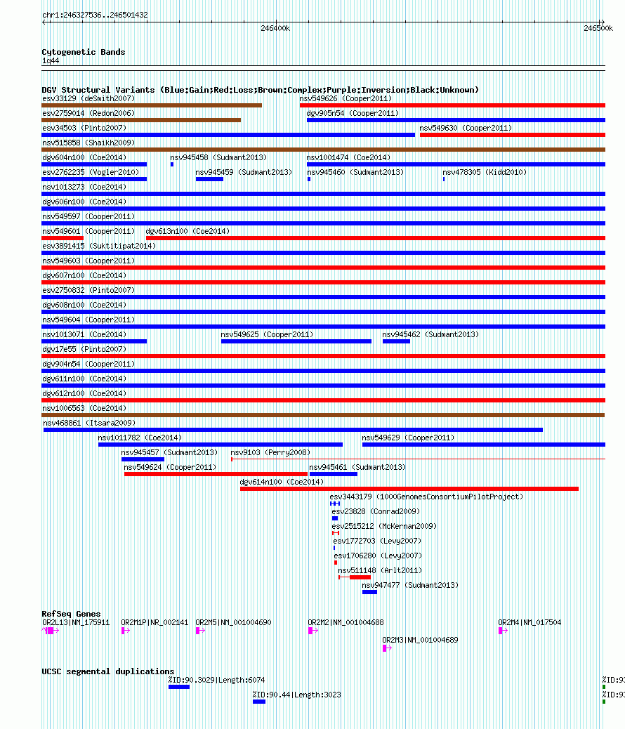Click the nsv1001474 (Coe2014) label
Viewport: 625px width, 729px height.
[x=348, y=157]
